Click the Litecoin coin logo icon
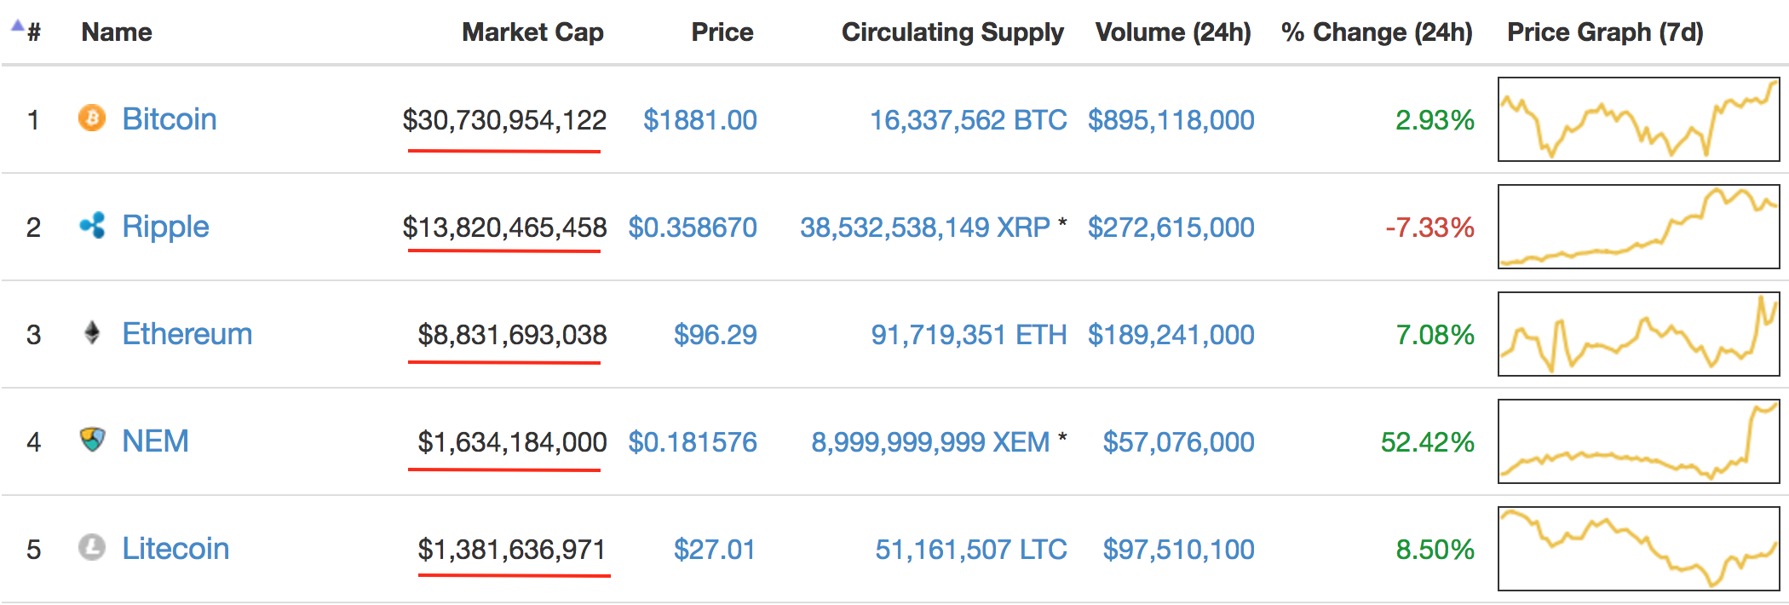The height and width of the screenshot is (605, 1789). [92, 547]
